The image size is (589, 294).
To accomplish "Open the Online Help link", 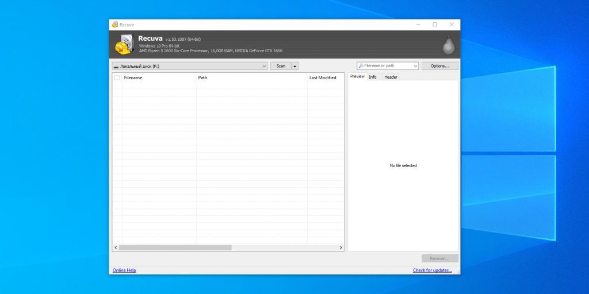I will 124,270.
